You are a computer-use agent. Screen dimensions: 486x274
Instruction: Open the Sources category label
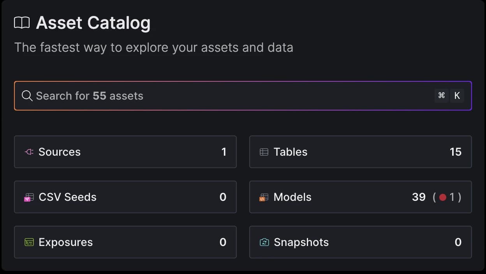coord(60,152)
